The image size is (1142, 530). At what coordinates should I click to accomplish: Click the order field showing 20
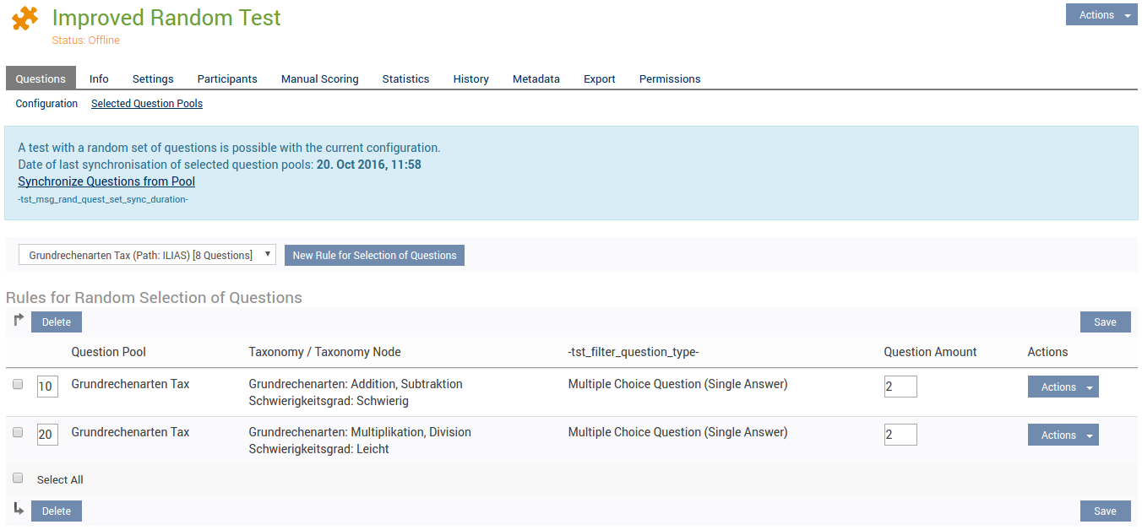(x=46, y=435)
